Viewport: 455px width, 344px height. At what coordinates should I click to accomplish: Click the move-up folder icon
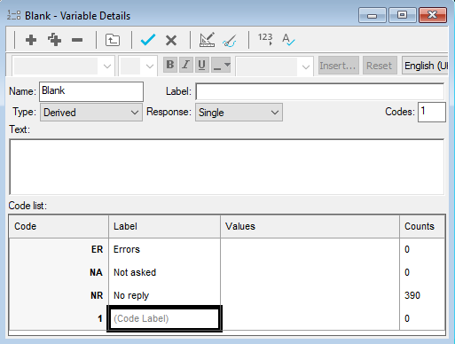[113, 40]
